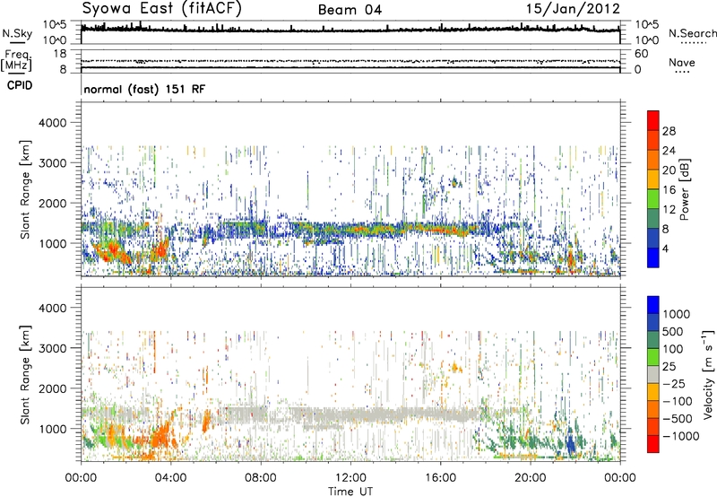The image size is (717, 497).
Task: Click the '08:00' time tick label
Action: [261, 478]
